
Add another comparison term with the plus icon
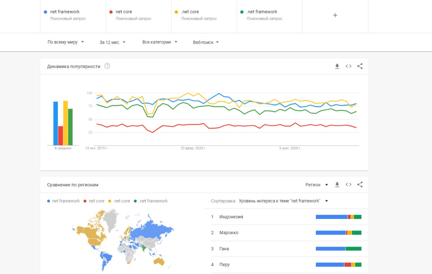pyautogui.click(x=335, y=15)
